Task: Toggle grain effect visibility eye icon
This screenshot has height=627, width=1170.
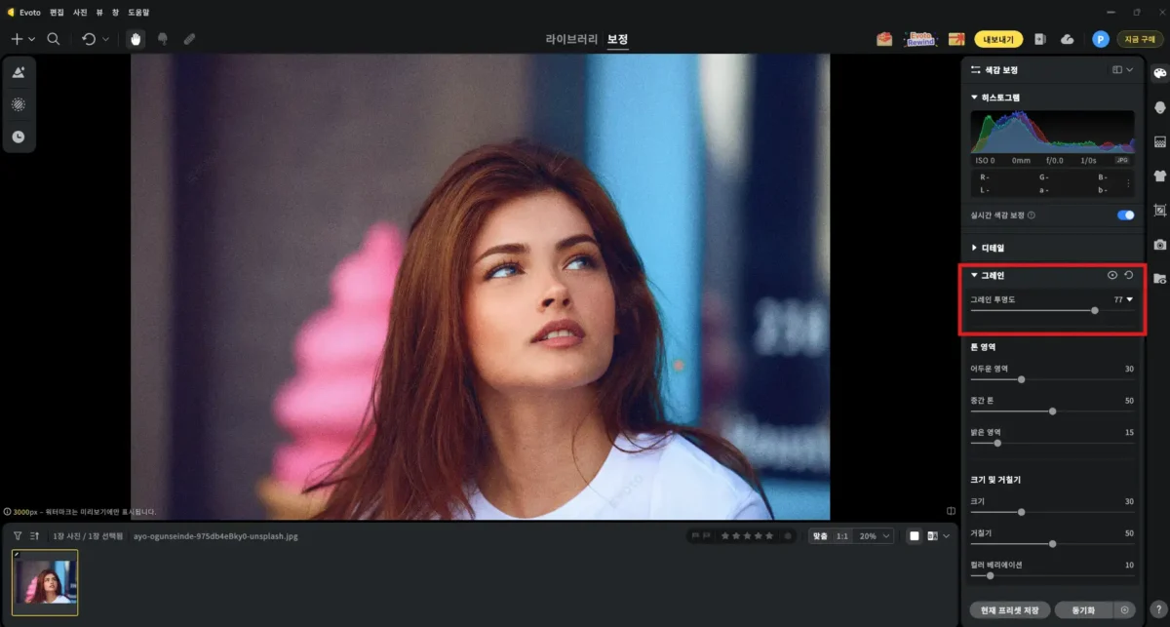Action: tap(1112, 275)
